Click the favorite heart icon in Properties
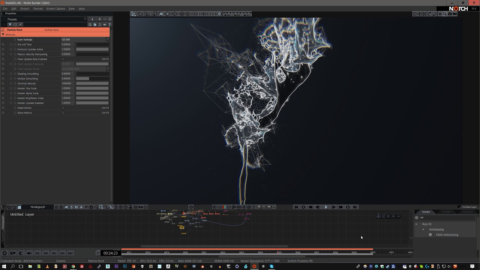 coord(105,24)
